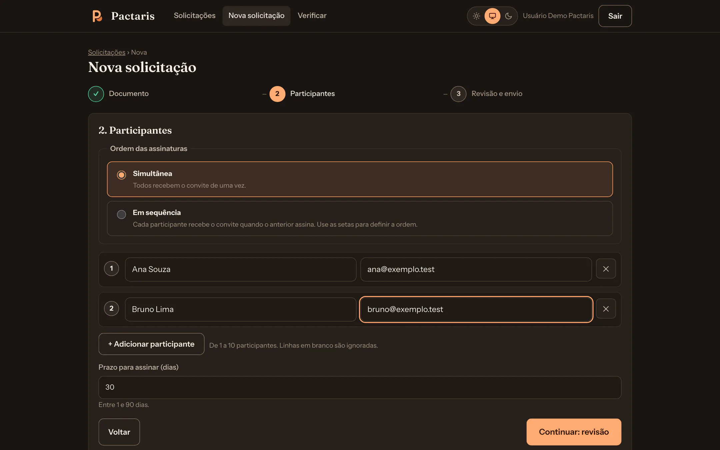Focus the ana@exemplo.test email field
This screenshot has height=450, width=720.
tap(476, 269)
